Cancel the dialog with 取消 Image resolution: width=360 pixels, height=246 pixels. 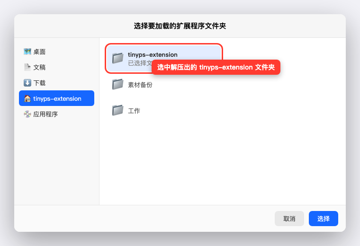[289, 219]
